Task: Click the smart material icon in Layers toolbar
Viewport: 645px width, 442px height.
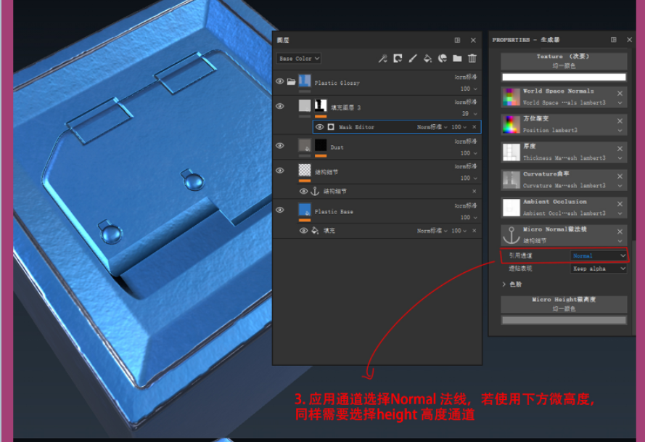Action: click(442, 59)
